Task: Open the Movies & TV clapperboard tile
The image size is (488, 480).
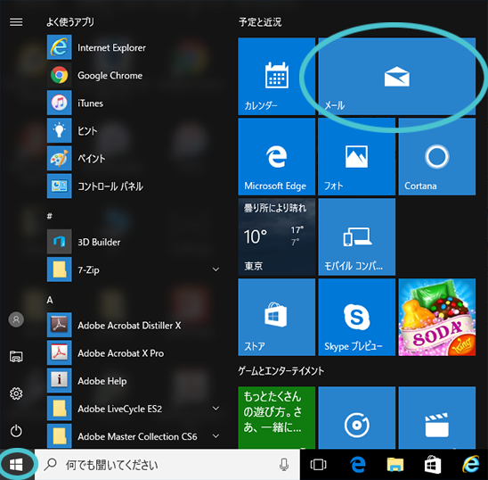Action: (x=437, y=418)
